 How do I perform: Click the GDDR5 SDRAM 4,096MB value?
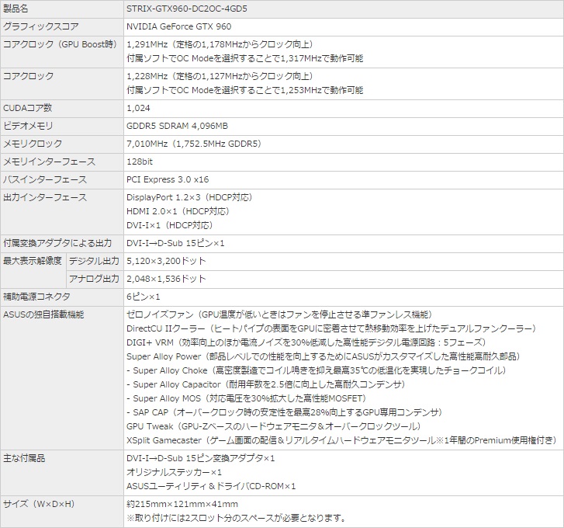pos(177,127)
